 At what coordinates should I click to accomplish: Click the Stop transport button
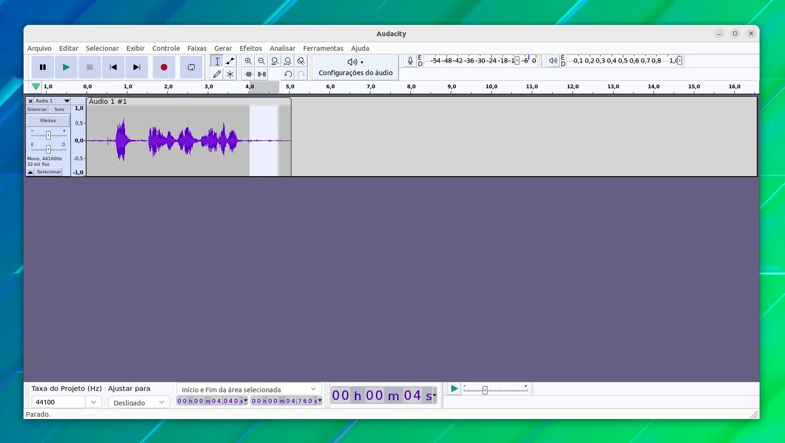coord(90,67)
